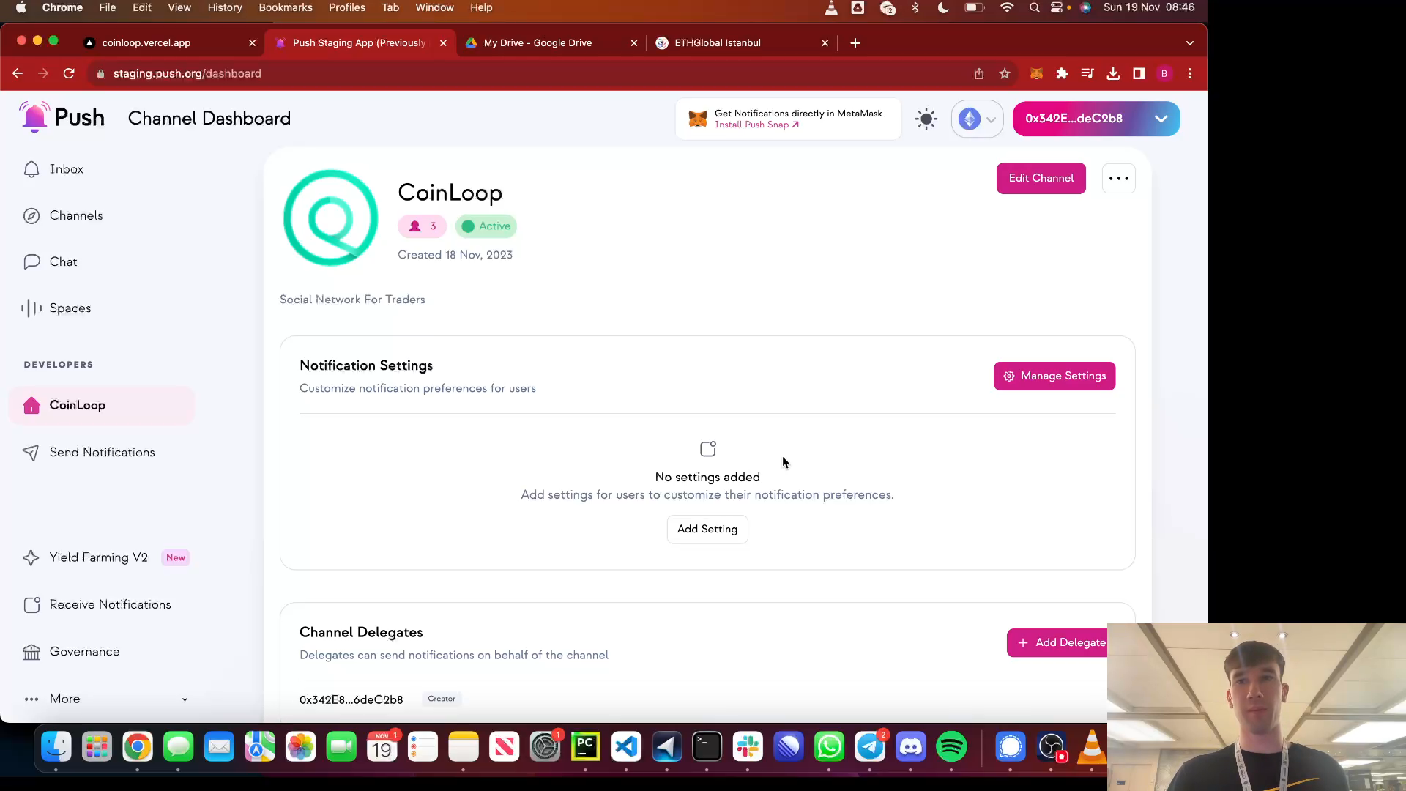Viewport: 1406px width, 791px height.
Task: Click the subscriber count badge
Action: click(x=422, y=226)
